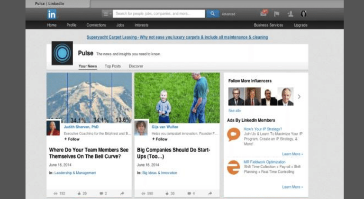Click the third influencer photo
364x199 pixels.
269,97
